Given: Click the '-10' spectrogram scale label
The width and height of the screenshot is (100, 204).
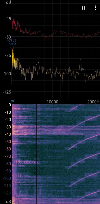Looking at the screenshot, I should 8,112.
